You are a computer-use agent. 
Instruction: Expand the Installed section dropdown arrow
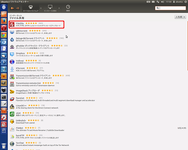tap(59, 8)
